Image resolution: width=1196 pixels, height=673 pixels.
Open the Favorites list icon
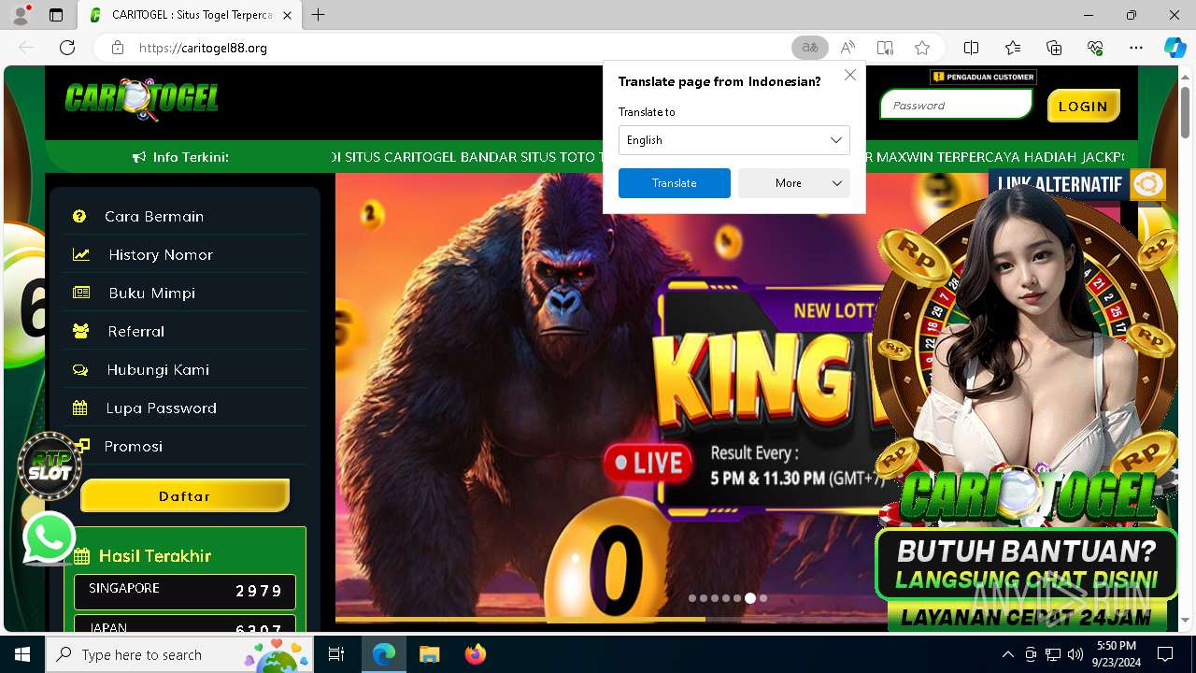1013,48
